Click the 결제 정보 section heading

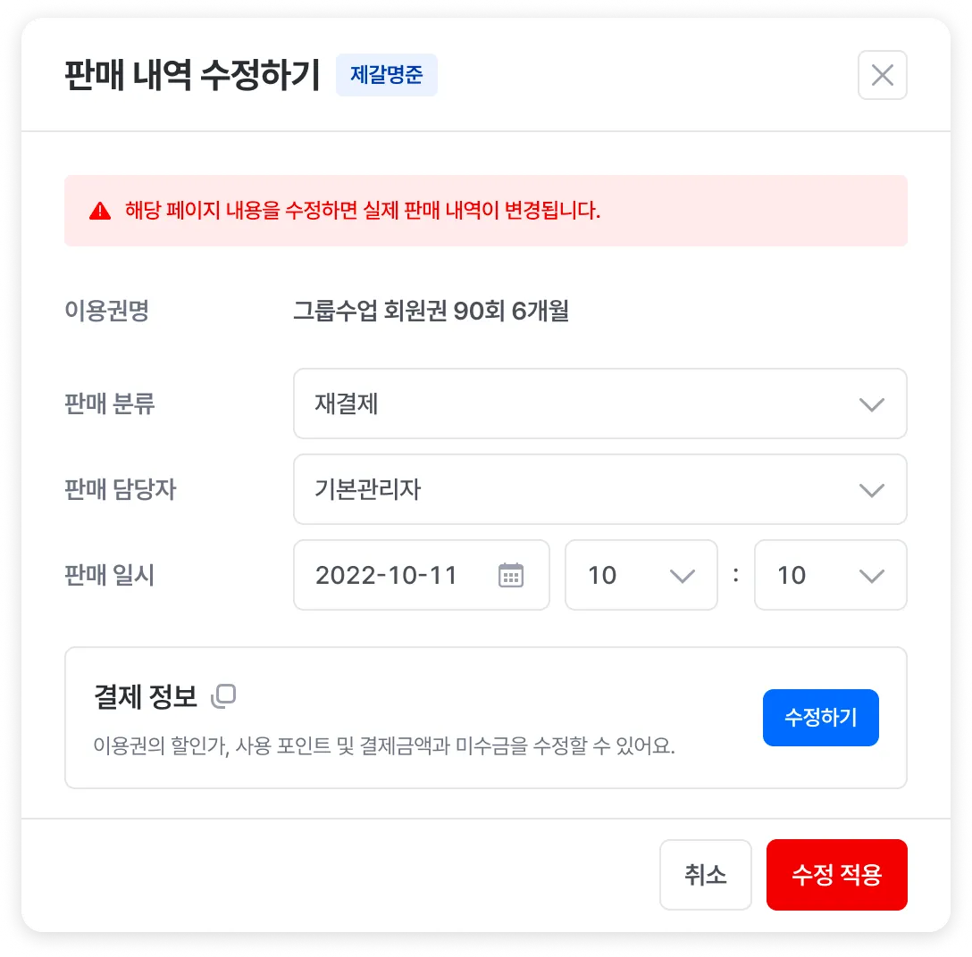click(x=146, y=697)
